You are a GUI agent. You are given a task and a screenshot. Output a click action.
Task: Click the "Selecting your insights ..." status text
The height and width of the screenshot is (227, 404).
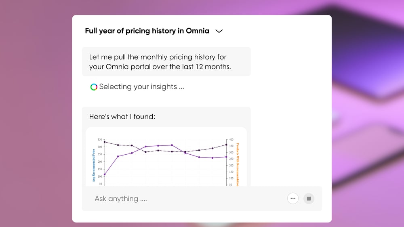tap(141, 87)
